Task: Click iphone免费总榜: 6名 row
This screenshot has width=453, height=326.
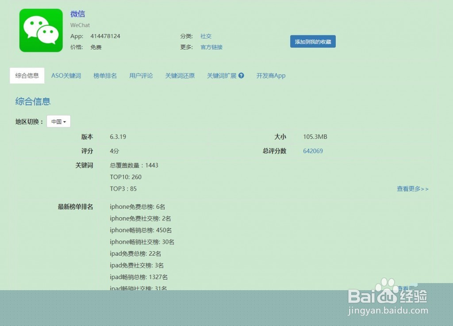Action: point(138,207)
